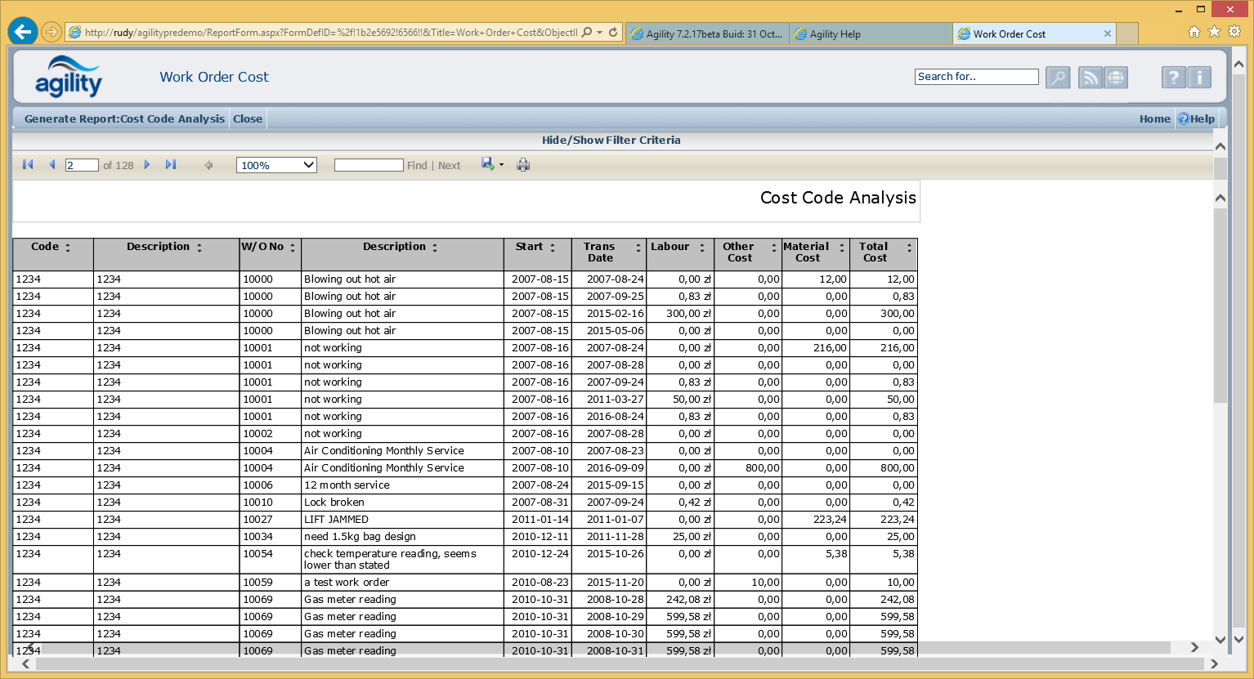Viewport: 1254px width, 679px height.
Task: Click the question mark help icon
Action: [1173, 78]
